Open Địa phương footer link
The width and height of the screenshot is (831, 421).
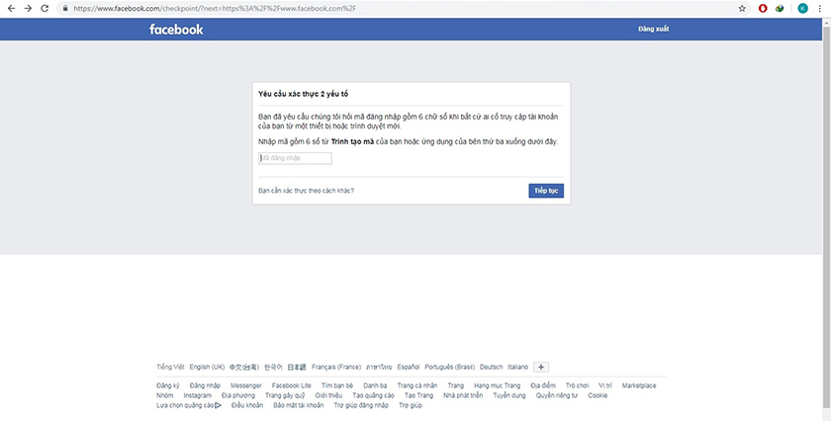[238, 395]
